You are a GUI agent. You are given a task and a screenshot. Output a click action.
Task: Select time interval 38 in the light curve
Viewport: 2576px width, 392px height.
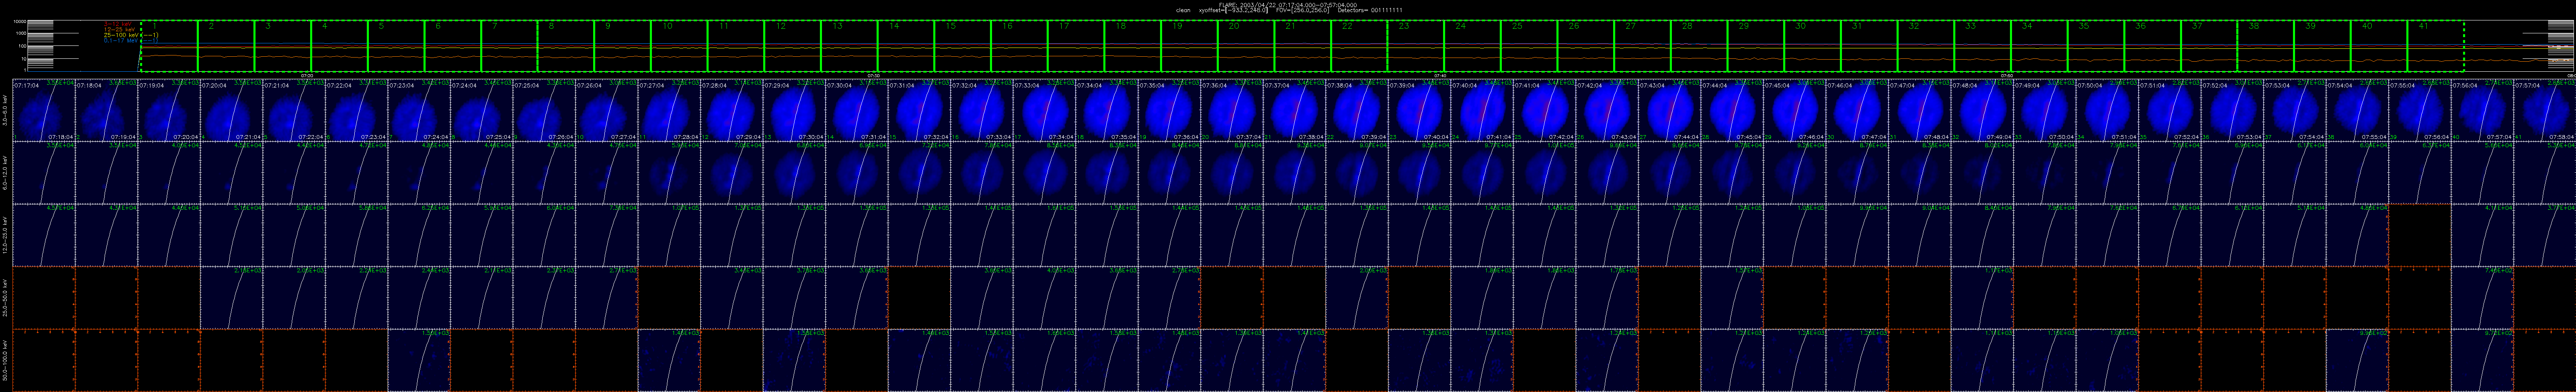pos(2266,46)
